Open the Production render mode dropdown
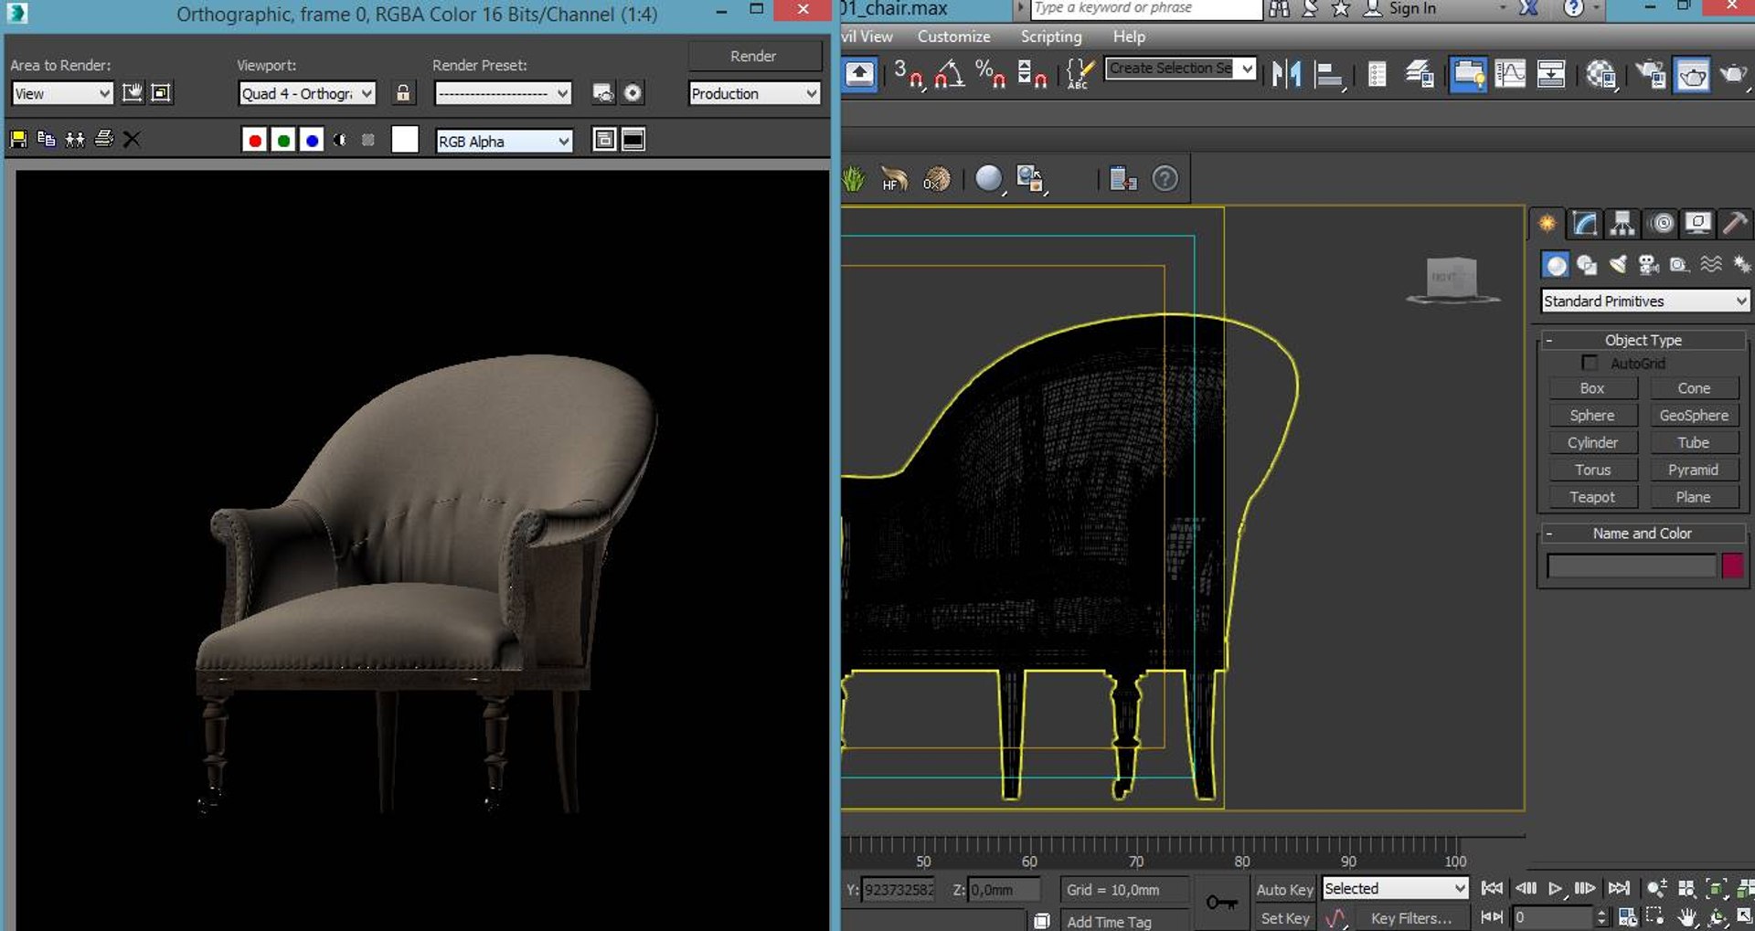 [x=754, y=93]
